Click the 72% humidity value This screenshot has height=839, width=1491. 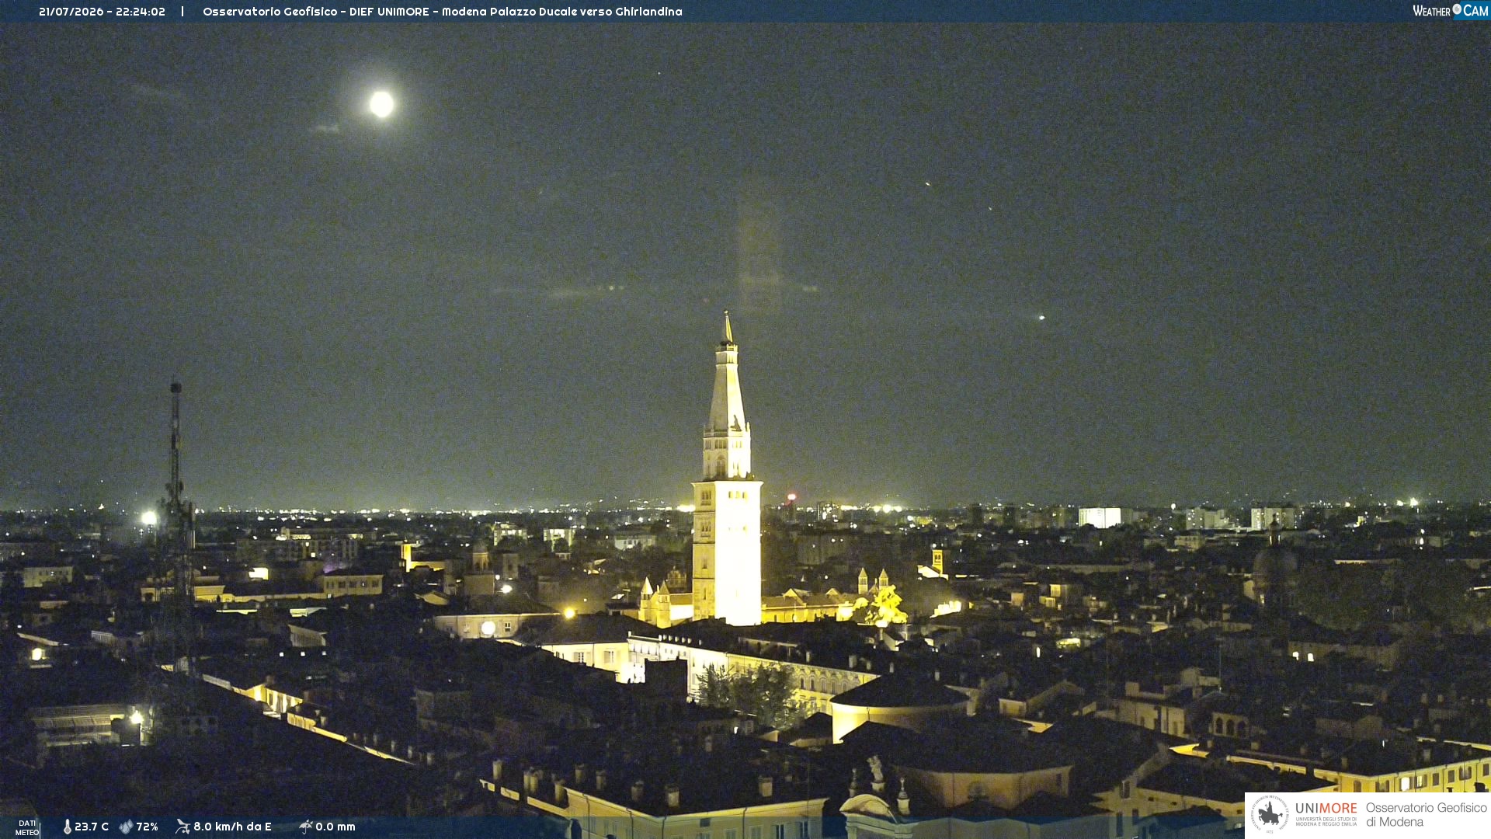pyautogui.click(x=147, y=827)
